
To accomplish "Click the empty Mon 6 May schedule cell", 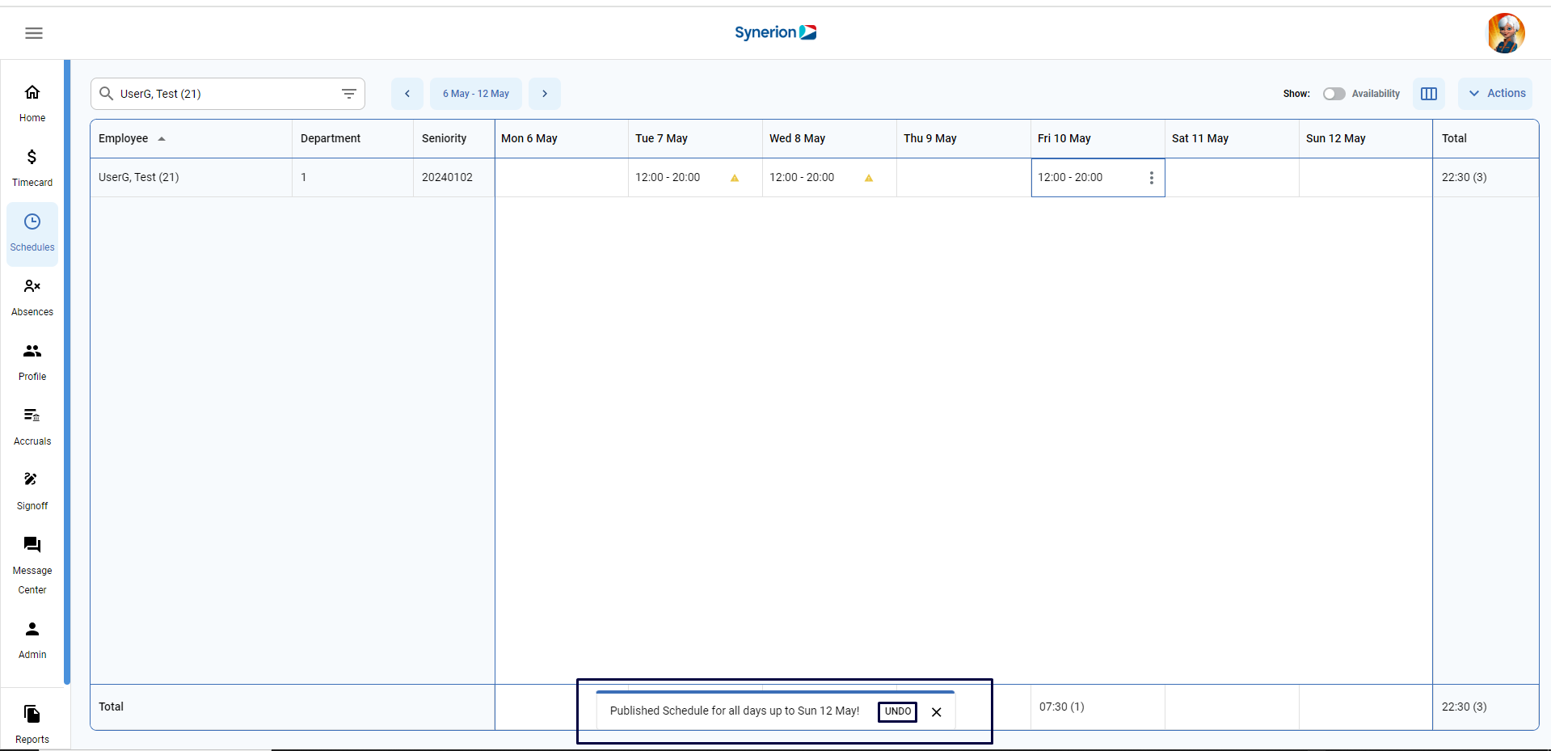I will [x=562, y=178].
